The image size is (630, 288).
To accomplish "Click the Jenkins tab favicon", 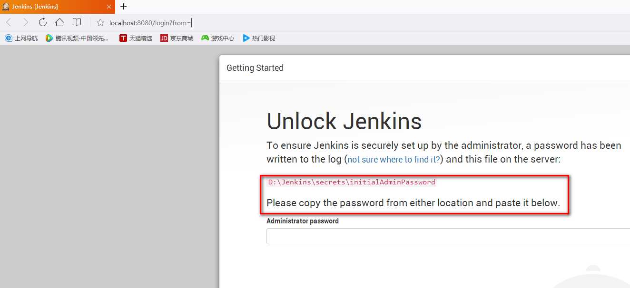I will pyautogui.click(x=6, y=7).
